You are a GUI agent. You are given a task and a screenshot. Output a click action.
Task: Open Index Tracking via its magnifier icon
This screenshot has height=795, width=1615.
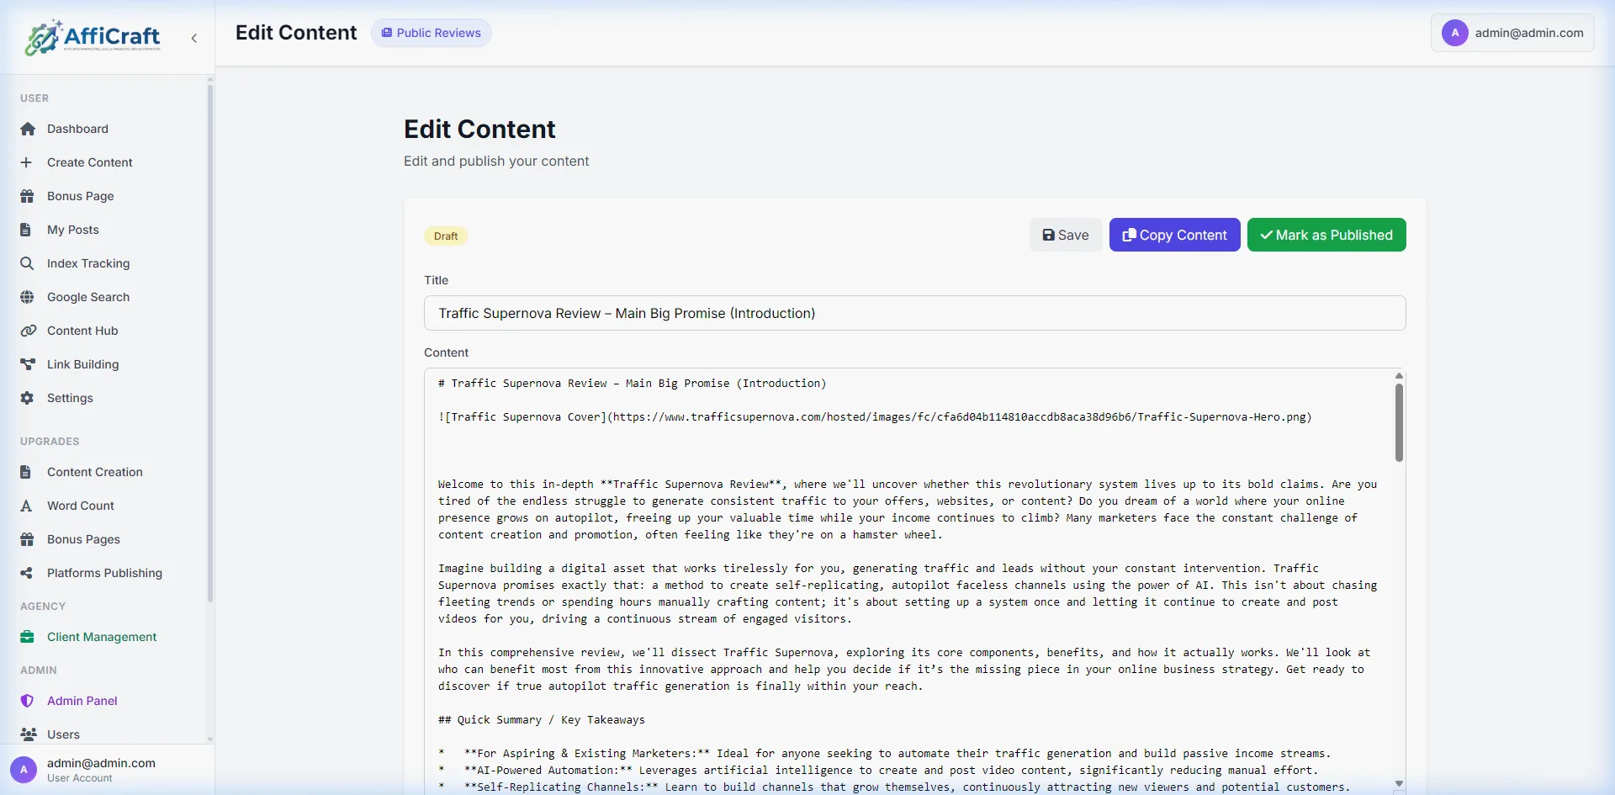28,263
